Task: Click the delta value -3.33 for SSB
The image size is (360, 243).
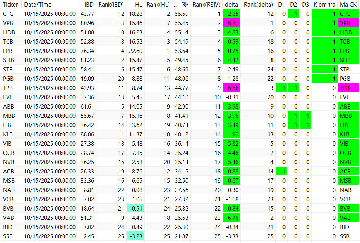Action: point(232,236)
